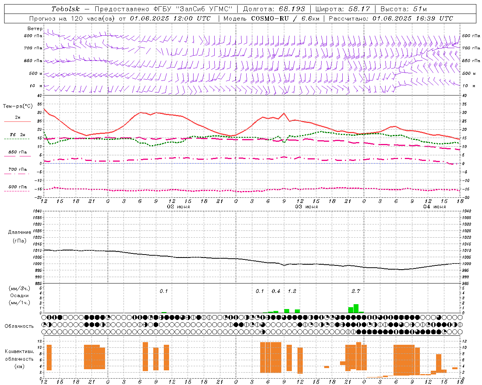This screenshot has width=482, height=385.
Task: Click the 0.4 precipitation amount label
Action: (x=276, y=291)
